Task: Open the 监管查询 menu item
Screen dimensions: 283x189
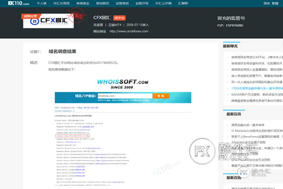Action: (x=122, y=3)
